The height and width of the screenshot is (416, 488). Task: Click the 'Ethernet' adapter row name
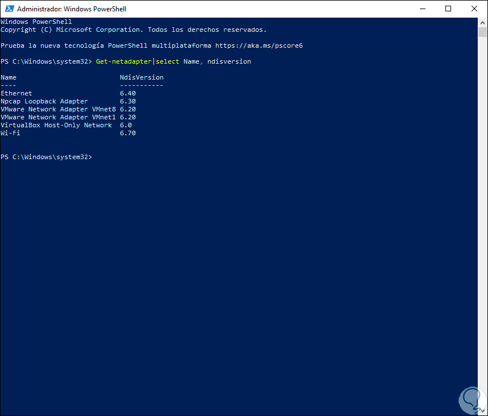tap(16, 93)
